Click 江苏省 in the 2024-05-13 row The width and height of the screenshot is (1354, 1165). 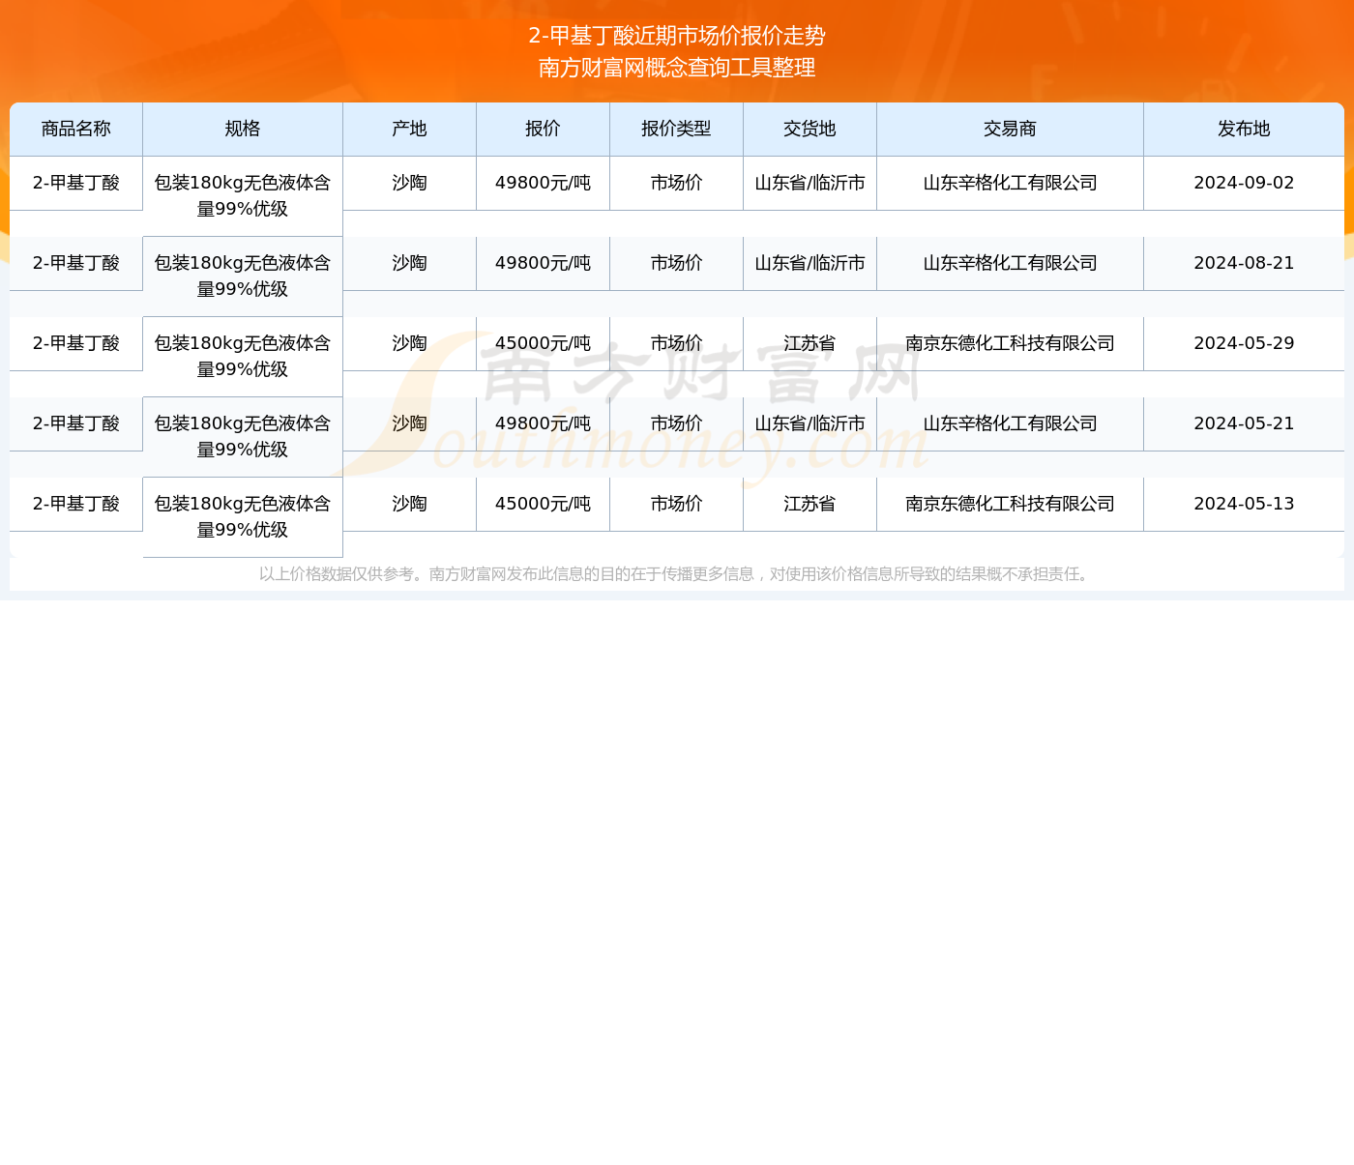(810, 504)
